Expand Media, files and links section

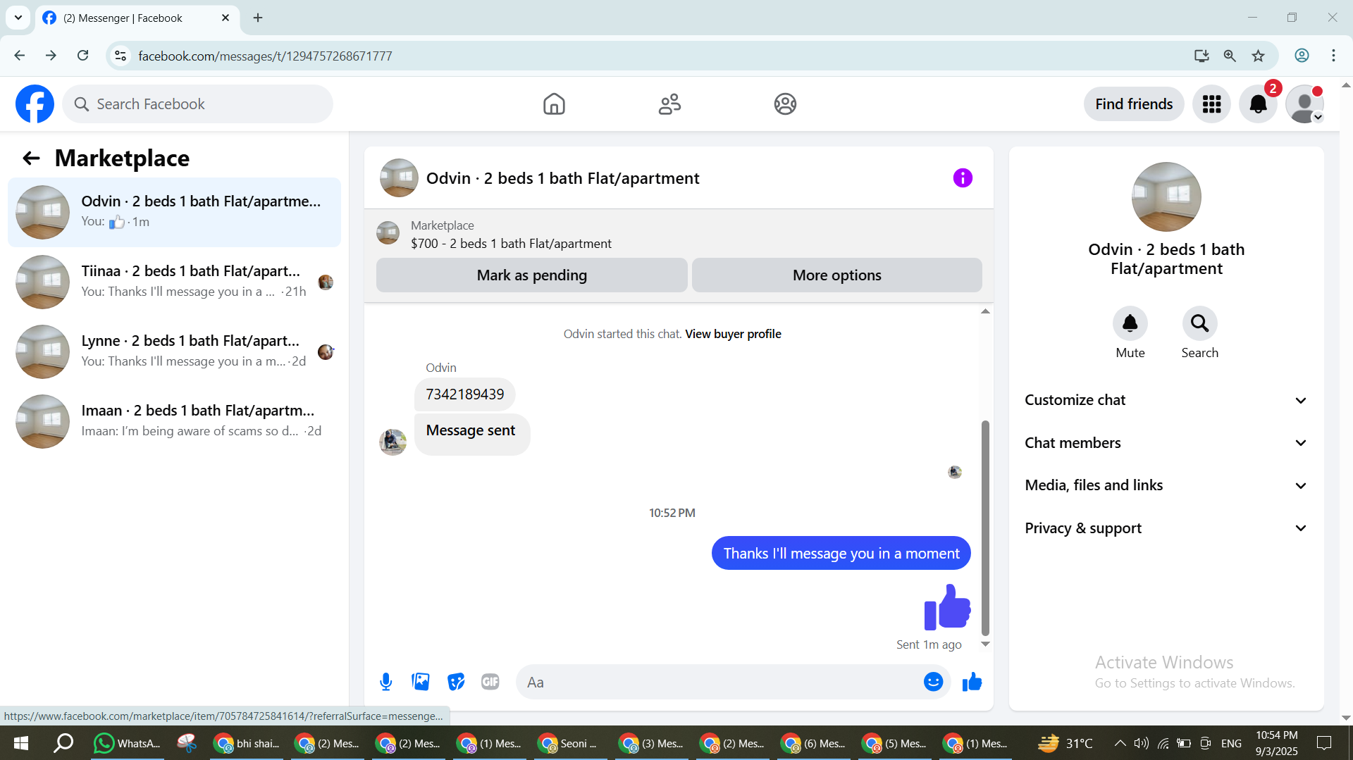point(1166,485)
